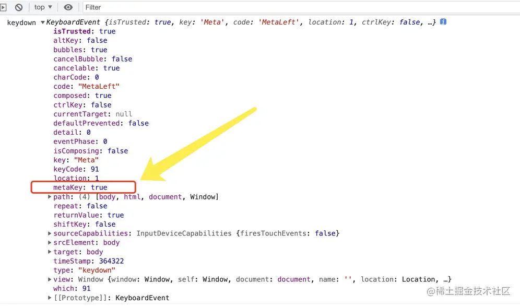Select the cancelable: true line
Screen dimensions: 520x306
(x=87, y=68)
